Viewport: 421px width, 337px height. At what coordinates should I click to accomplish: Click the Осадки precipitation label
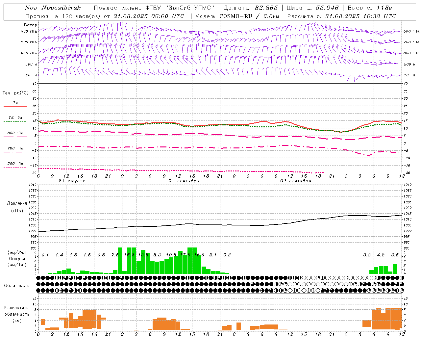[x=17, y=259]
